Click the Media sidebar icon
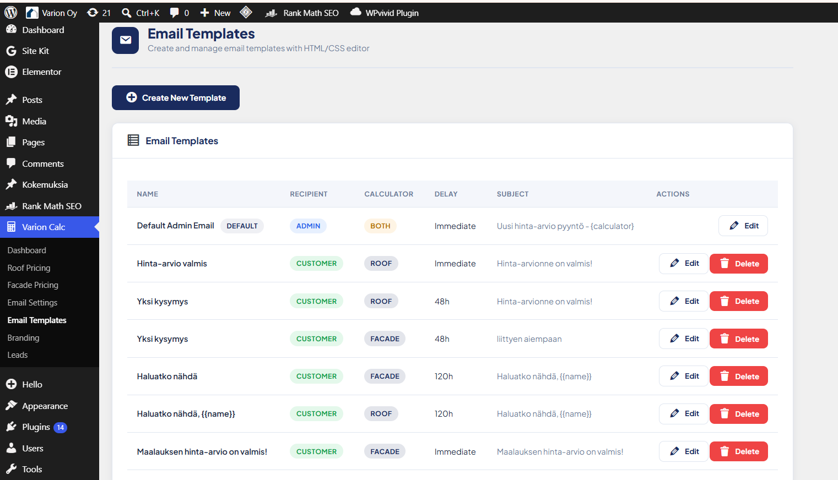The image size is (838, 480). point(11,121)
